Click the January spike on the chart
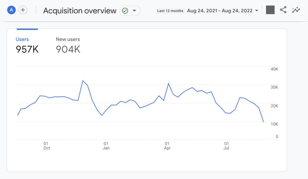308x179 pixels. [x=83, y=80]
